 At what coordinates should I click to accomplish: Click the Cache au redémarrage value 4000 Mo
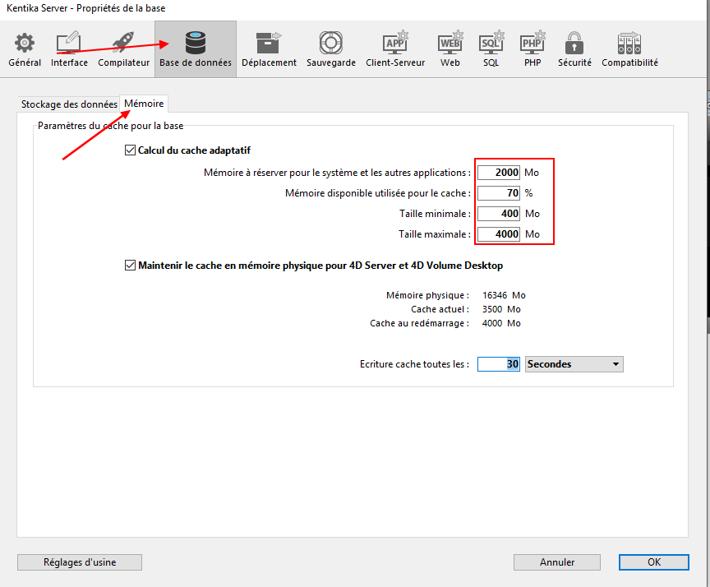501,323
